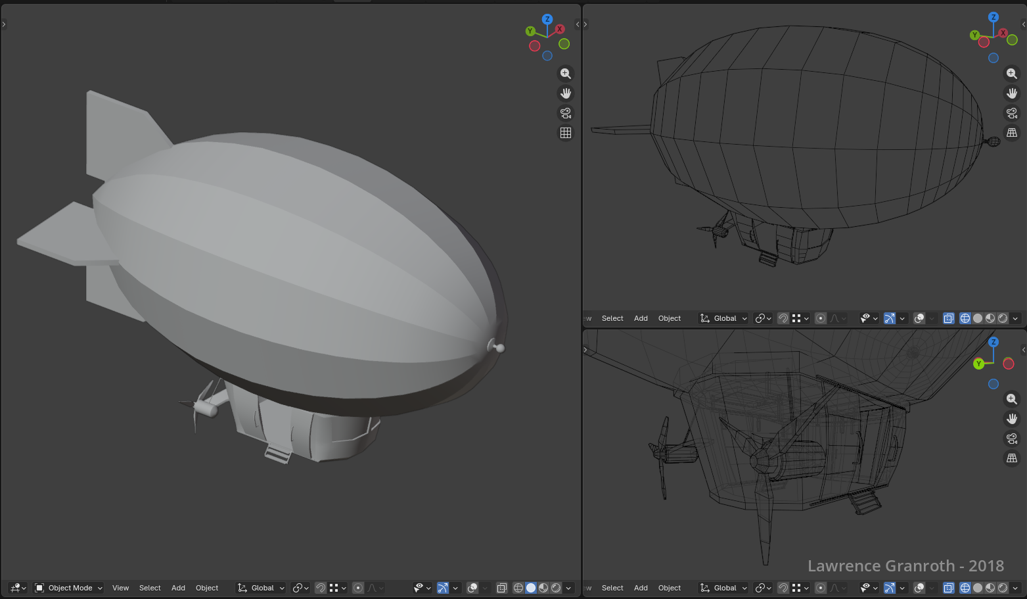Toggle X-ray in the top-right viewport header
The height and width of the screenshot is (599, 1027).
948,318
